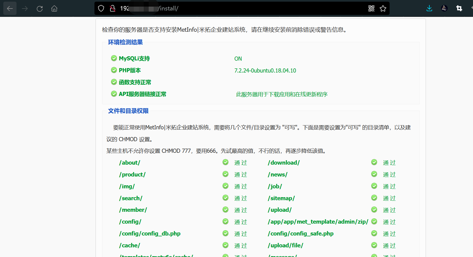473x257 pixels.
Task: Click the green check icon beside MySQLi支持
Action: pyautogui.click(x=114, y=58)
